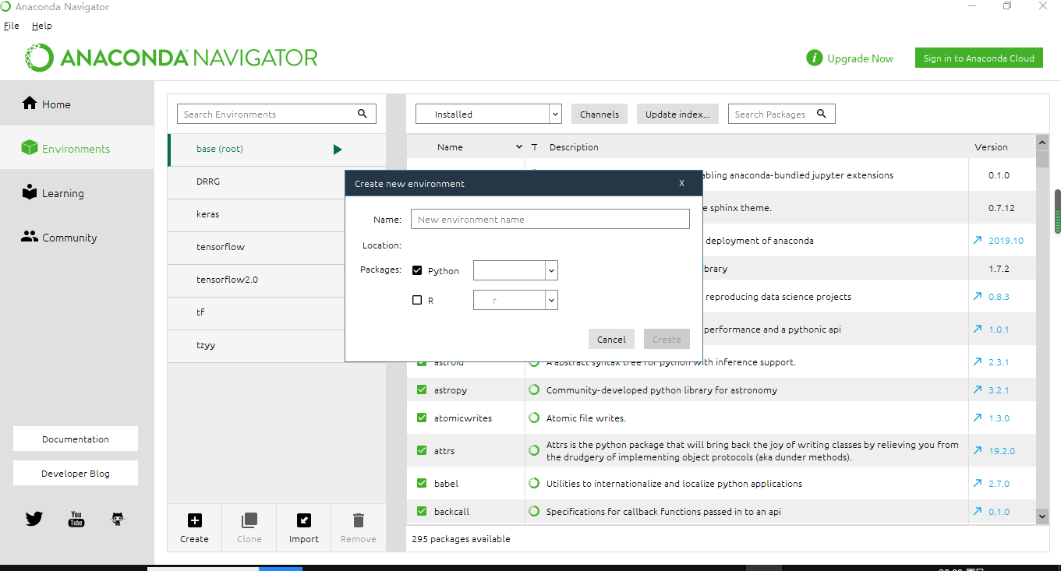The width and height of the screenshot is (1061, 571).
Task: Toggle the attrs package checkbox
Action: (422, 450)
